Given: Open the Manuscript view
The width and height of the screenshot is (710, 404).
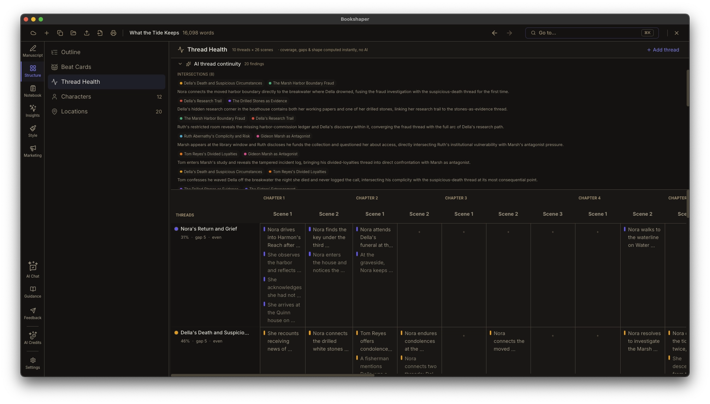Looking at the screenshot, I should [x=33, y=51].
